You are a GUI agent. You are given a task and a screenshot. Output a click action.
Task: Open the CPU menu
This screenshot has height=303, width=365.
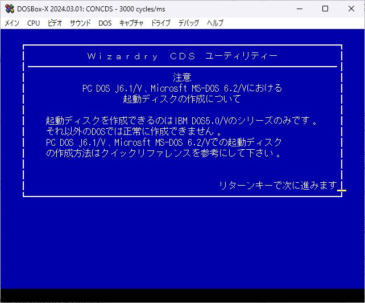point(34,23)
